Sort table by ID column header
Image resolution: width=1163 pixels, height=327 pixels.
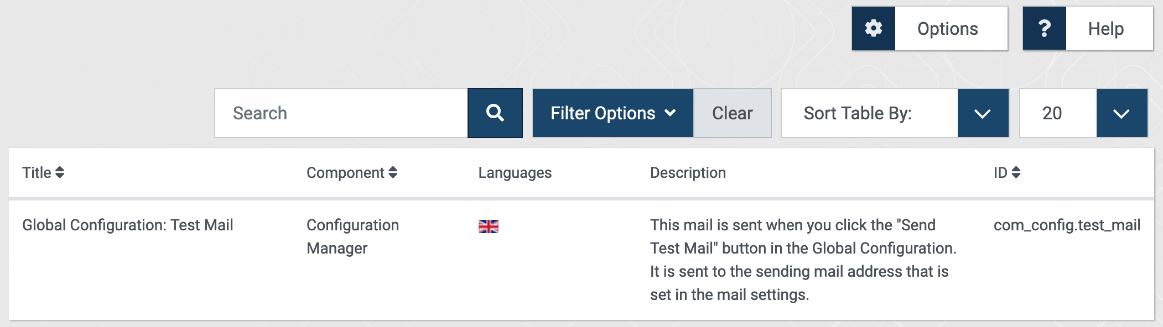click(x=1000, y=173)
